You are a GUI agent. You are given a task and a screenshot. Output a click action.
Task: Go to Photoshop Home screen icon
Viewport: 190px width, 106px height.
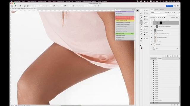point(12,6)
